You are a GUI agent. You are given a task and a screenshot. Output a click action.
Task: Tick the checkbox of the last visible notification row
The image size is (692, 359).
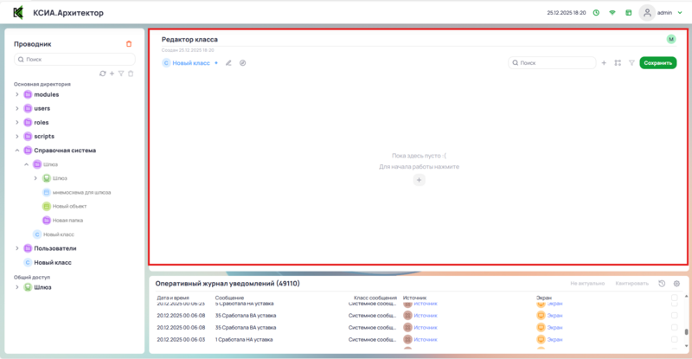coord(675,341)
